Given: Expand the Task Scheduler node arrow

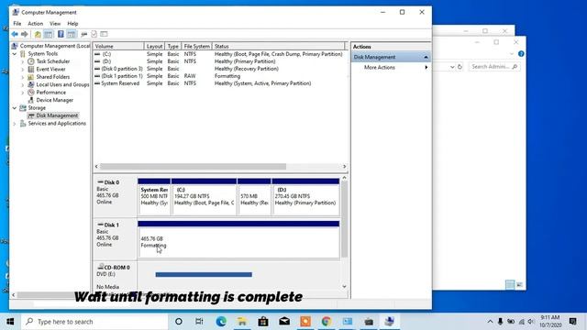Looking at the screenshot, I should click(22, 61).
